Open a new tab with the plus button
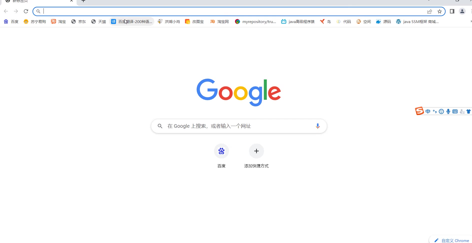The width and height of the screenshot is (472, 243). (83, 1)
